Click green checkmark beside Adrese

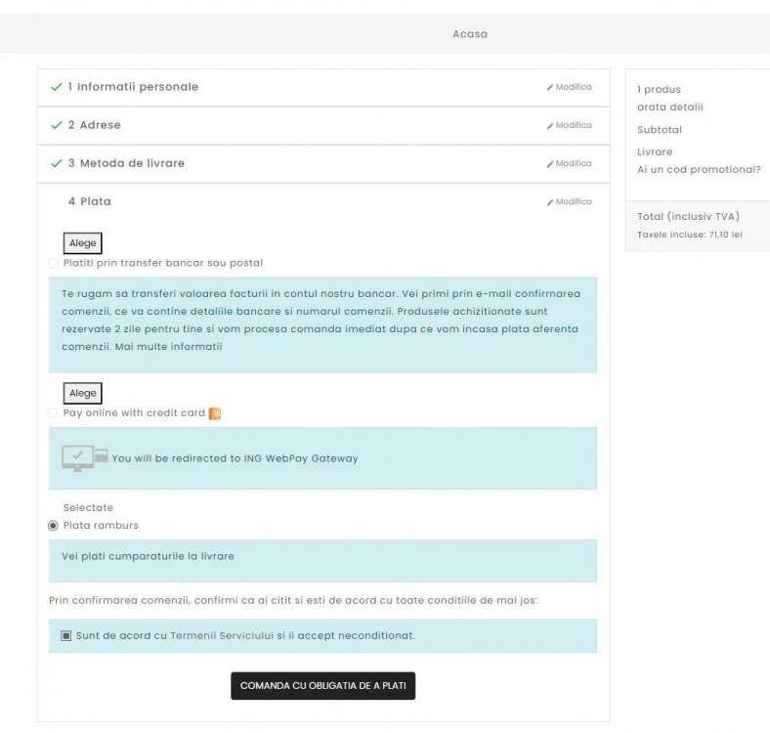point(56,125)
